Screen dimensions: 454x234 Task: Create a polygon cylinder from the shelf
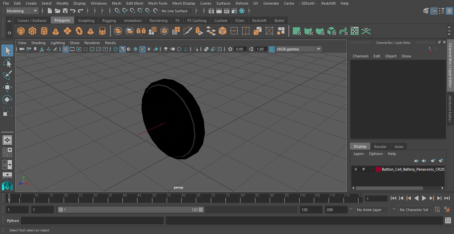pyautogui.click(x=44, y=31)
